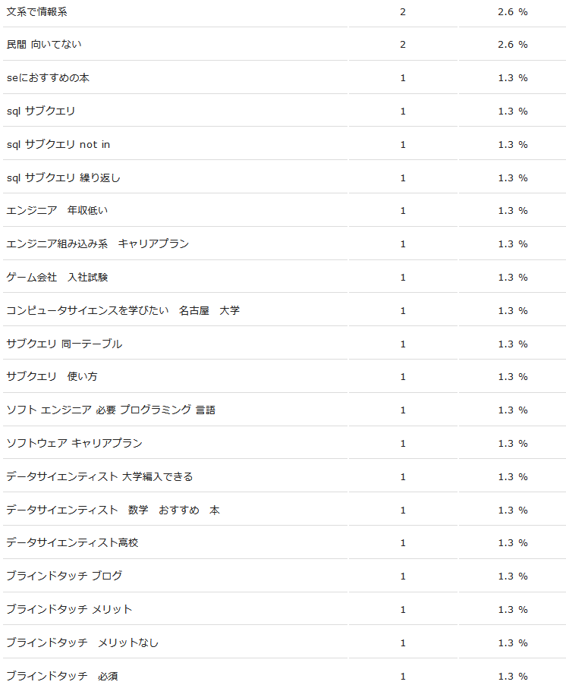566x688 pixels.
Task: Select the 'サブクエリ 同一テーブル' row
Action: pos(64,344)
